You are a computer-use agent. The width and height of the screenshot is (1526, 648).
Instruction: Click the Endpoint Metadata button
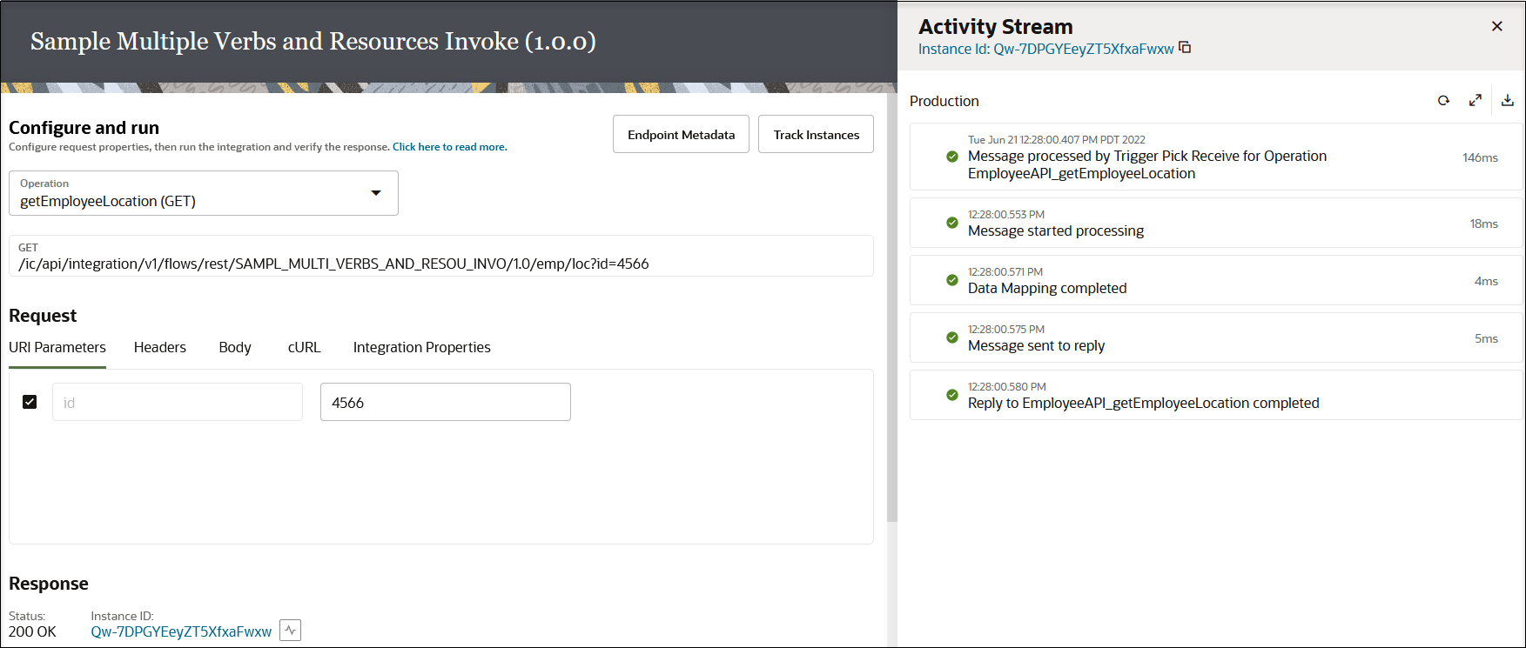(x=681, y=134)
